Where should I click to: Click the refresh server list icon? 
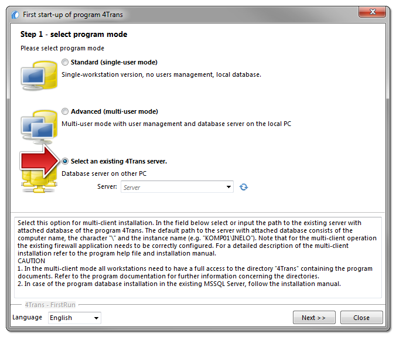point(244,187)
